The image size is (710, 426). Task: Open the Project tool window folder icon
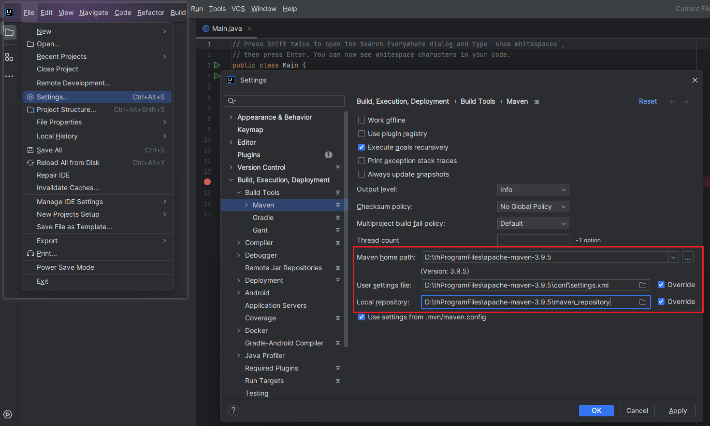[x=9, y=32]
